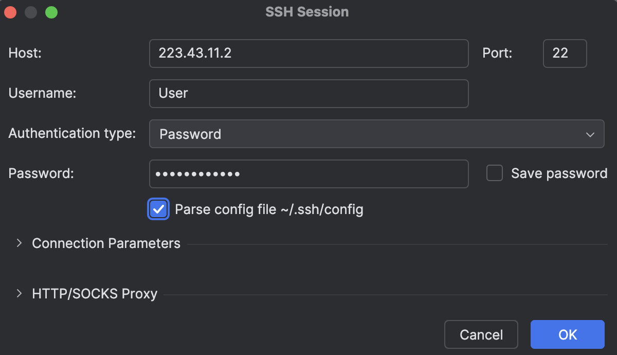Close the dialog with the red traffic light
617x355 pixels.
10,12
